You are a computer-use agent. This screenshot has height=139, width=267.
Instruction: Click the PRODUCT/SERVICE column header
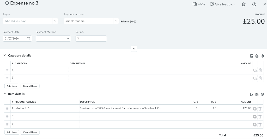pyautogui.click(x=25, y=102)
